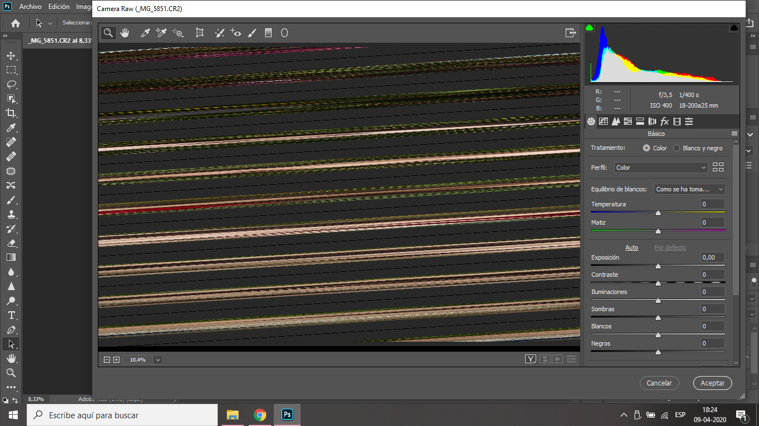Open the save image options icon
This screenshot has width=759, height=426.
(571, 33)
